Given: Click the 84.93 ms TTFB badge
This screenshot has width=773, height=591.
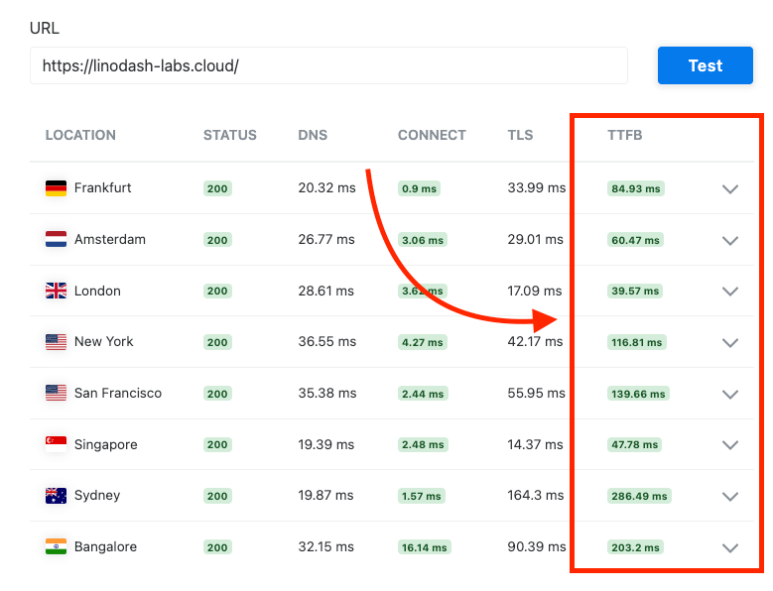Looking at the screenshot, I should click(x=636, y=188).
